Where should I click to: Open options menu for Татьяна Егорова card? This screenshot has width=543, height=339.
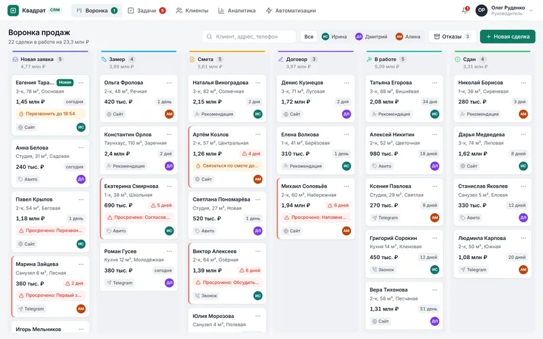tap(435, 83)
